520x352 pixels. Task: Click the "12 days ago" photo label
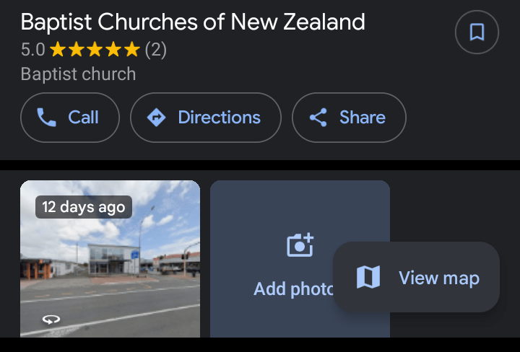click(84, 207)
